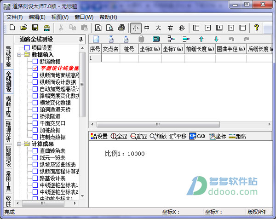276x219 pixels.
Task: Click the 右 toolbar button
Action: pyautogui.click(x=170, y=28)
